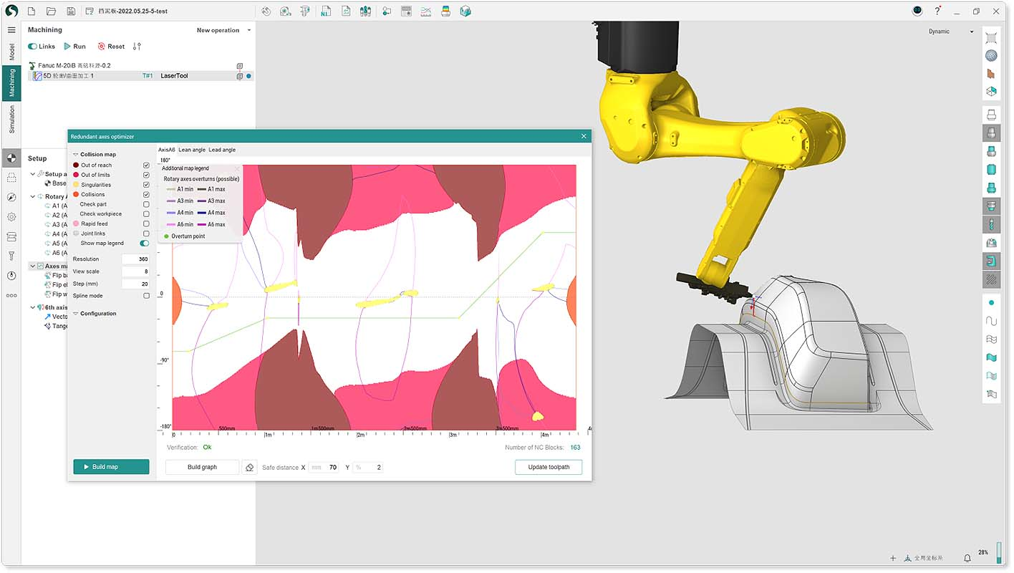The width and height of the screenshot is (1014, 573).
Task: Select the Collisions orange color swatch
Action: point(76,194)
